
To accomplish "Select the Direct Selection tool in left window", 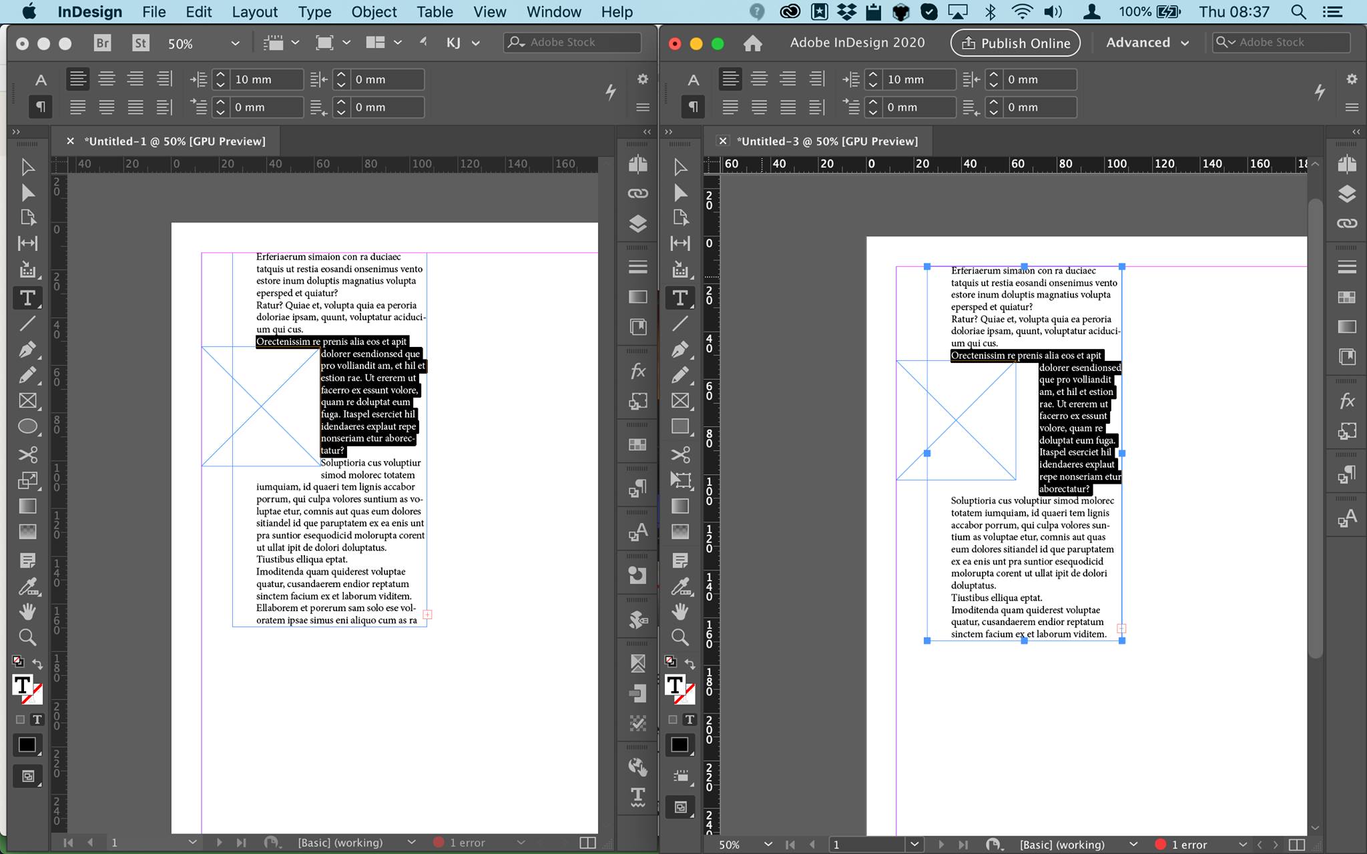I will pyautogui.click(x=27, y=193).
